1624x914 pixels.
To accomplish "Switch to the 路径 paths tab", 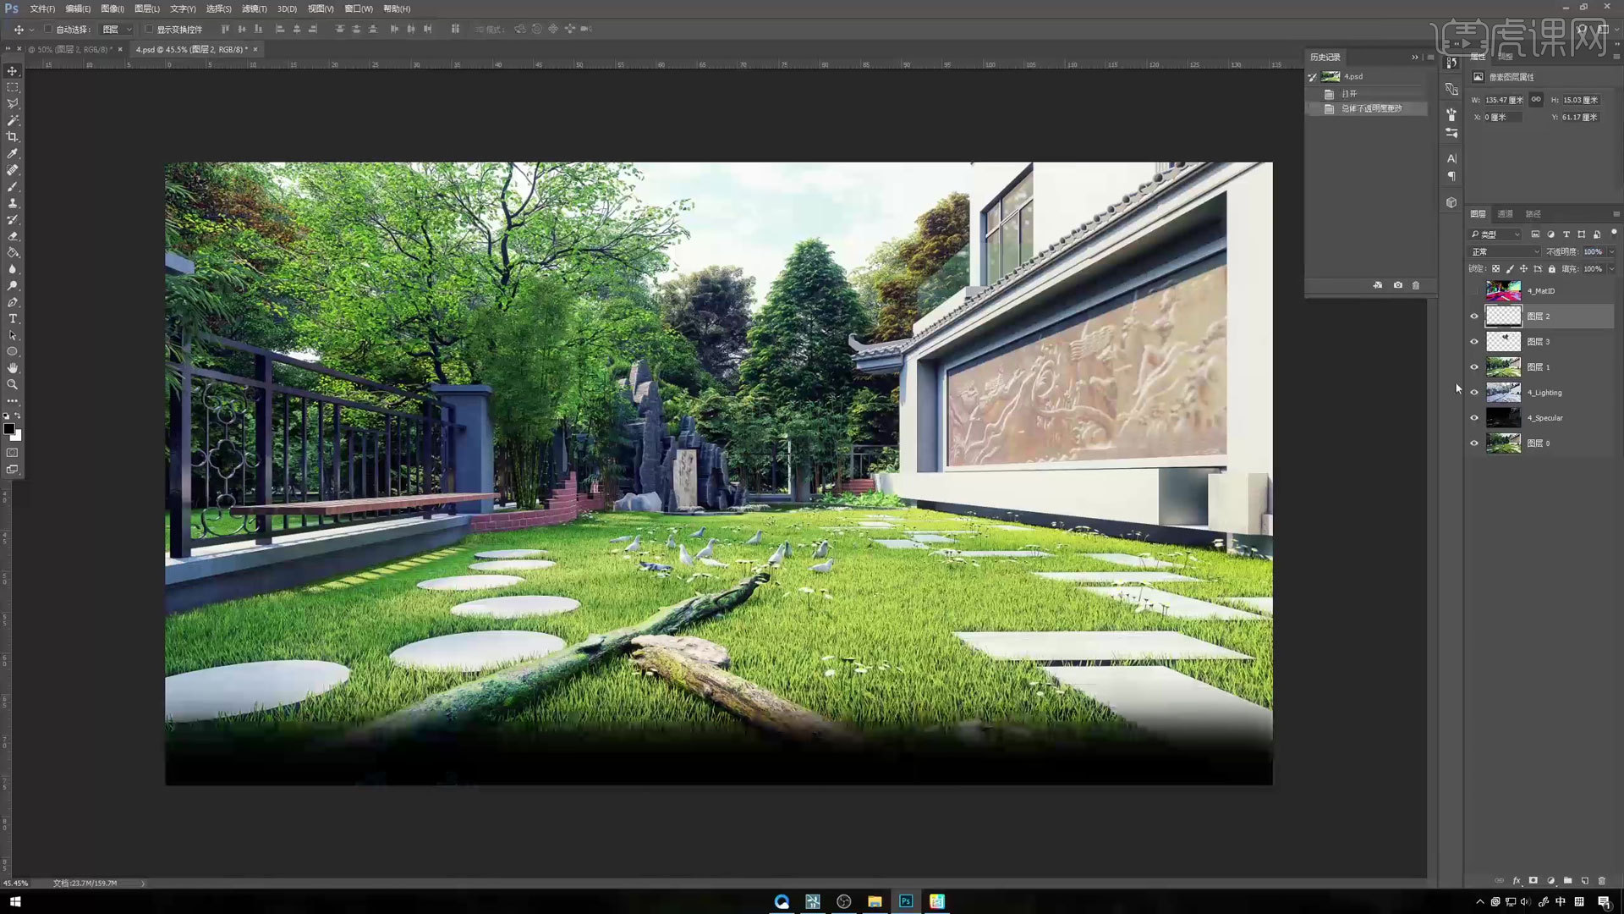I will [1533, 214].
